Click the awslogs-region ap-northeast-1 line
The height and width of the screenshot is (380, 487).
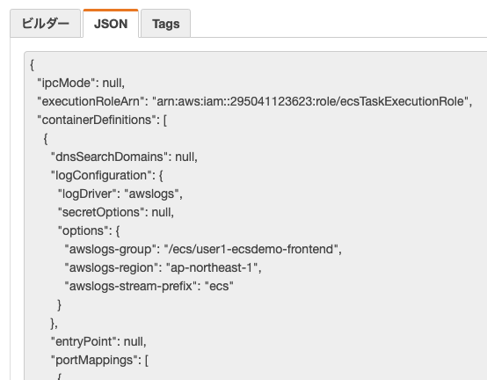pyautogui.click(x=163, y=267)
